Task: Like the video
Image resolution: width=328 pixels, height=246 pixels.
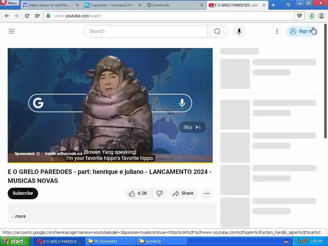Action: click(138, 193)
